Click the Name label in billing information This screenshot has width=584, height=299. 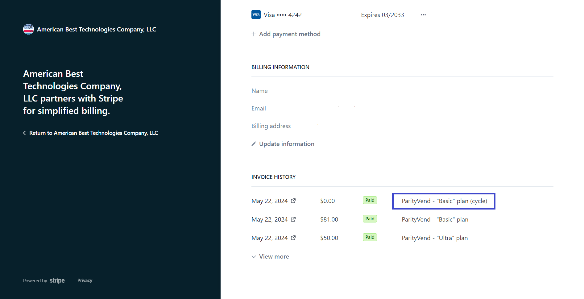[259, 91]
